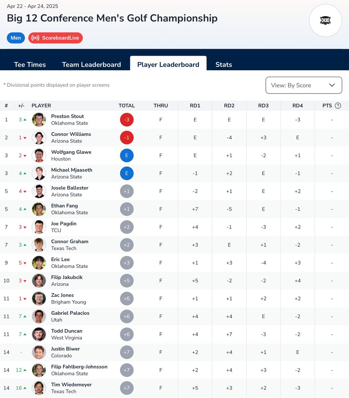Click Wolfgang Glawe's avatar photo
Viewport: 349px width, 398px height.
[x=39, y=156]
